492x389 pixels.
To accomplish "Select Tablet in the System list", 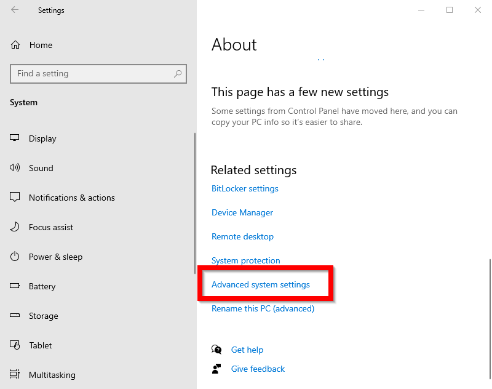I will click(40, 345).
